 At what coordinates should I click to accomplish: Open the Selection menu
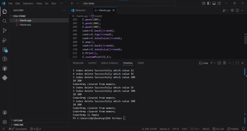click(28, 4)
